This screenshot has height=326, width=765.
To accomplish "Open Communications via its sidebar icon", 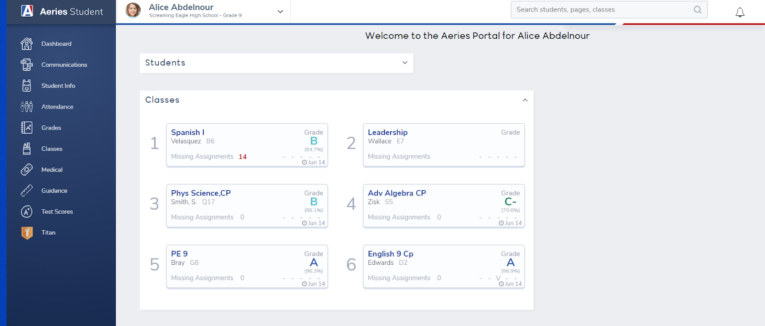I will [27, 65].
